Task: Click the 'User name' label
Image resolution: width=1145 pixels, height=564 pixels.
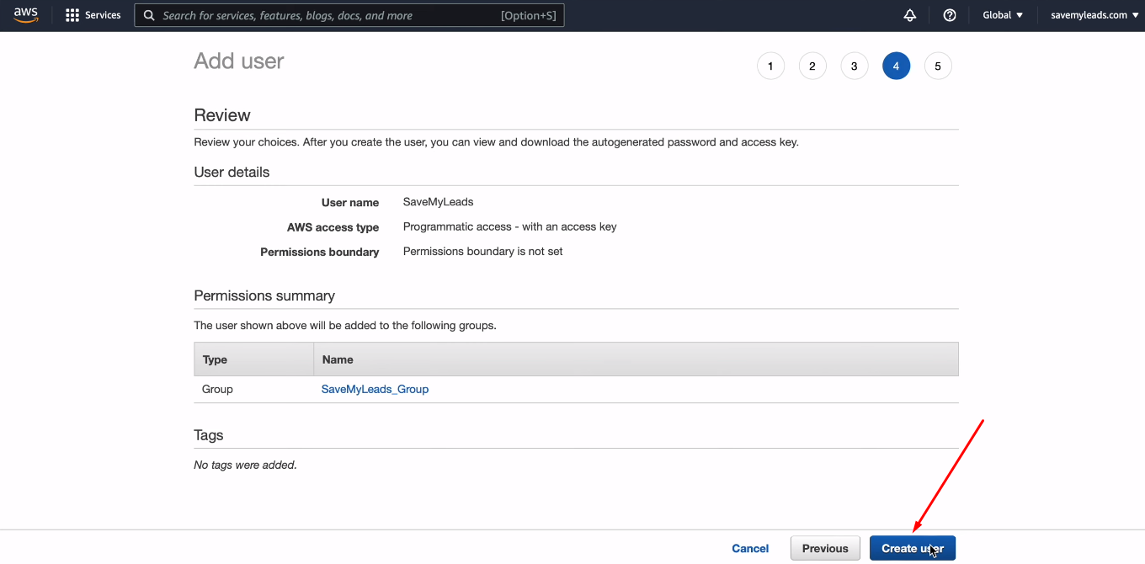Action: click(x=350, y=202)
